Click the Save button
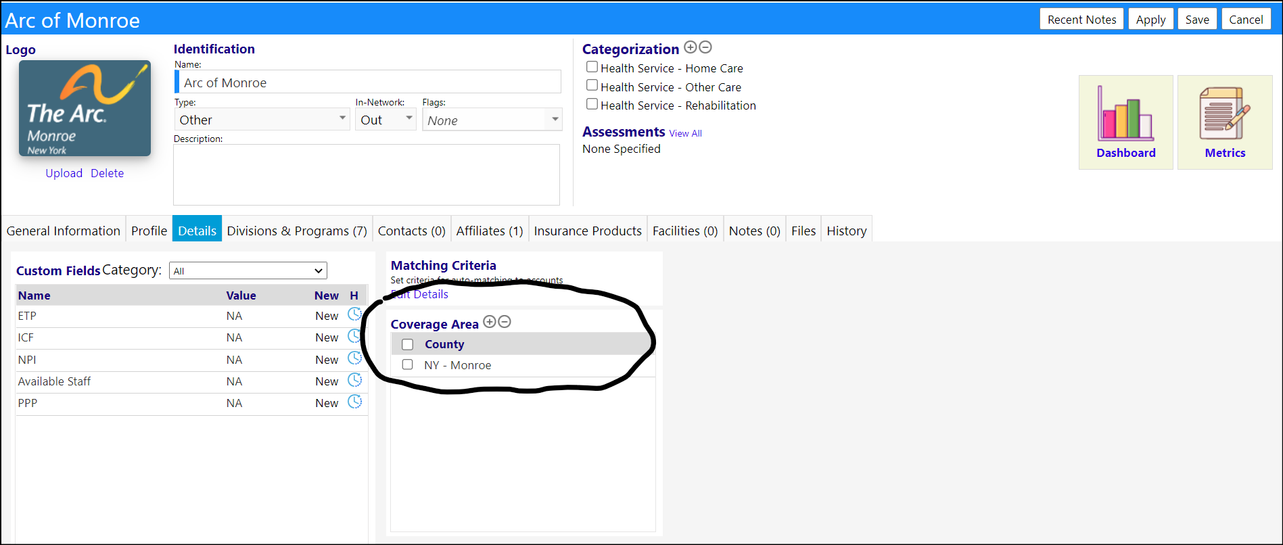The image size is (1283, 545). tap(1197, 20)
